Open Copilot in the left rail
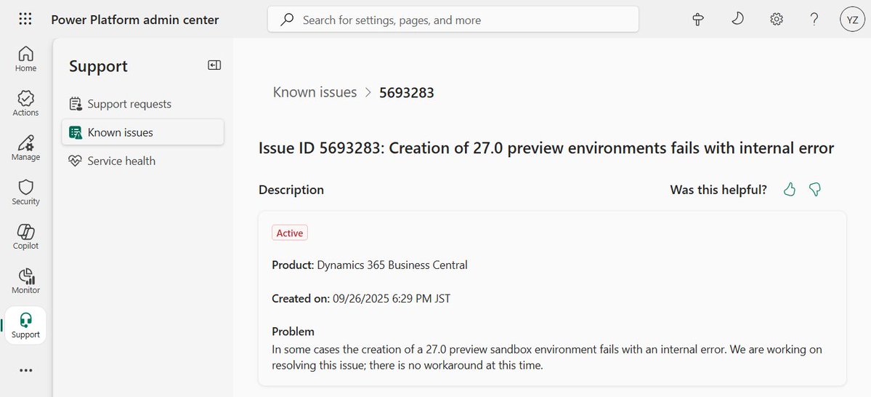 25,237
